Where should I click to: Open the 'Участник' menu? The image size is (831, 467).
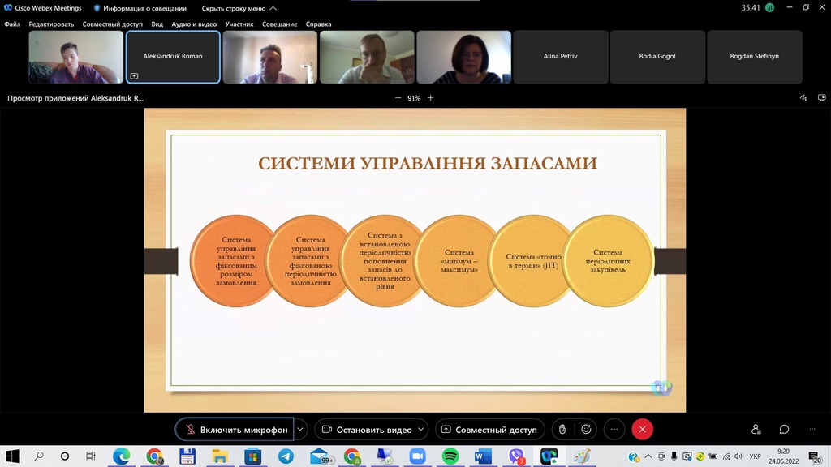point(239,24)
